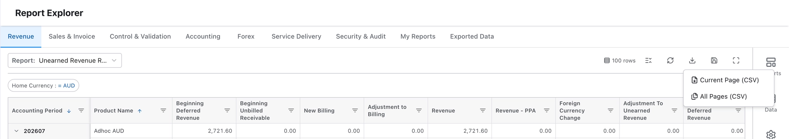Open the filter menu for Adjustment To Unearned Revenue column
The height and width of the screenshot is (139, 789).
(x=675, y=111)
